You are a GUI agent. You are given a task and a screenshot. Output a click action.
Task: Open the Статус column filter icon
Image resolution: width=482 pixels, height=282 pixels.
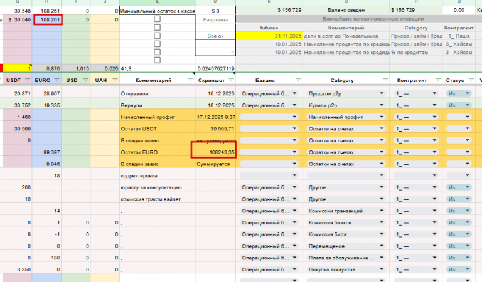pos(471,80)
